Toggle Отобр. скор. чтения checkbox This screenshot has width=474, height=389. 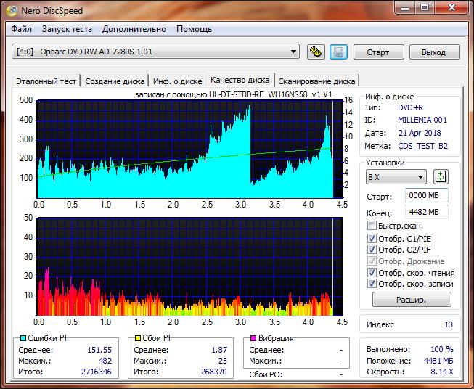tap(372, 273)
